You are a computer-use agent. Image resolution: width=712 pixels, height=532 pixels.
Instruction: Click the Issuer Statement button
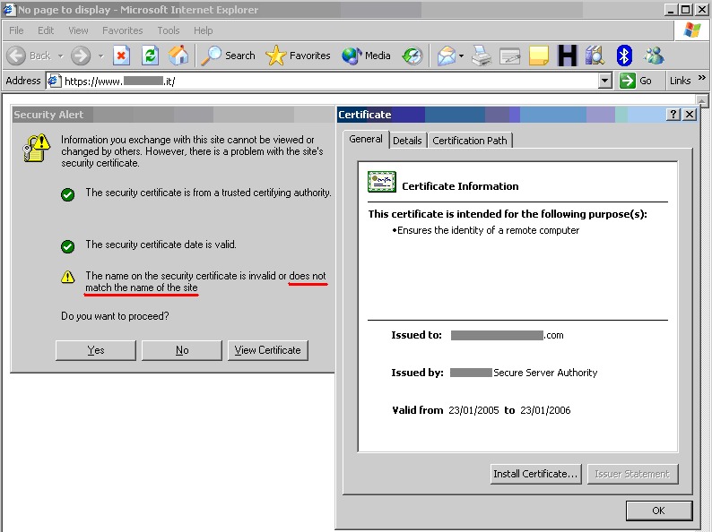click(632, 474)
